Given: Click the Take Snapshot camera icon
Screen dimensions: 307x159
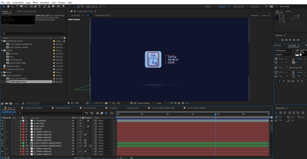Looking at the screenshot, I should click(x=106, y=103).
